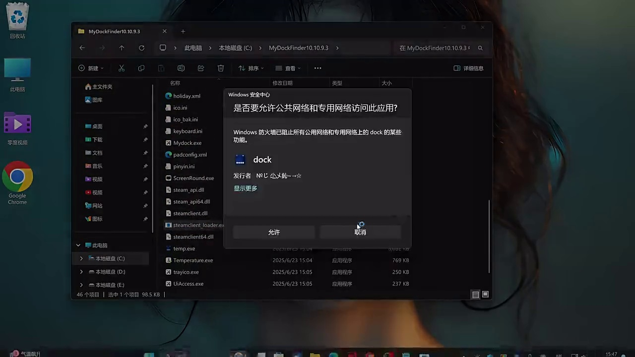Switch to large thumbnails view icon in status bar
635x357 pixels.
[x=486, y=295]
